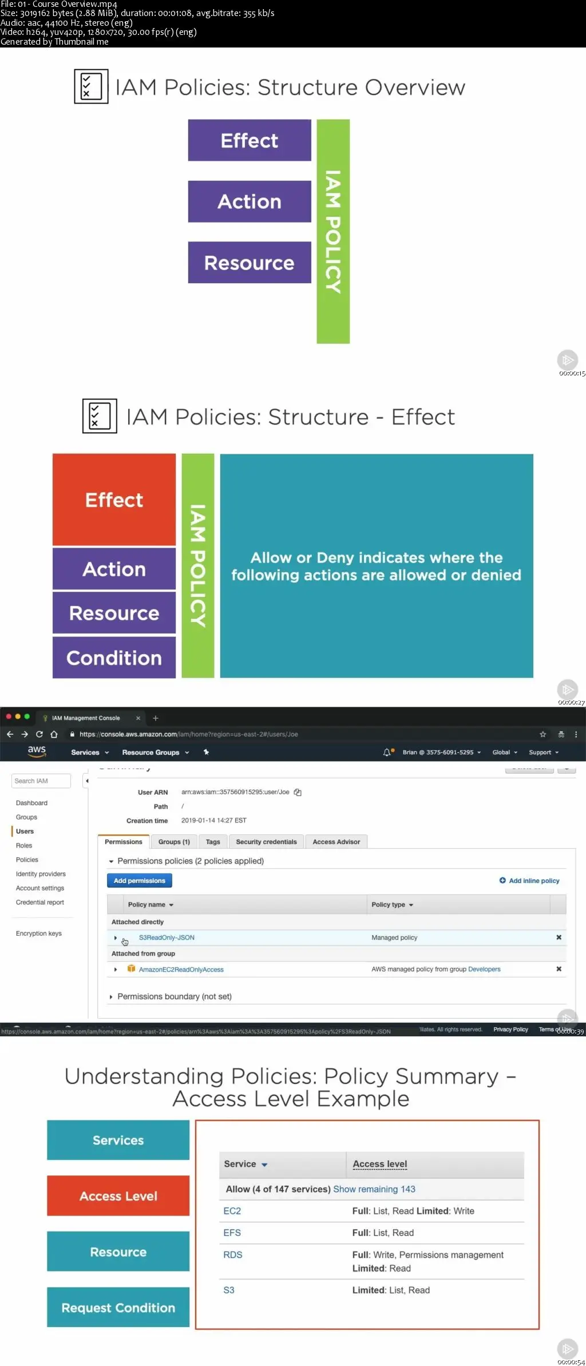Copy the User ARN with the copy icon
Image resolution: width=586 pixels, height=1366 pixels.
tap(298, 793)
